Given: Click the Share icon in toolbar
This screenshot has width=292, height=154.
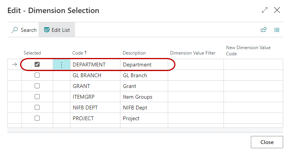Looking at the screenshot, I should click(x=264, y=30).
